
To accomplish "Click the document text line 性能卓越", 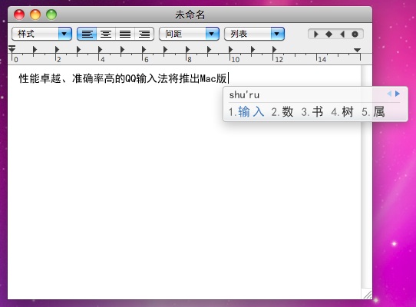I will click(123, 78).
